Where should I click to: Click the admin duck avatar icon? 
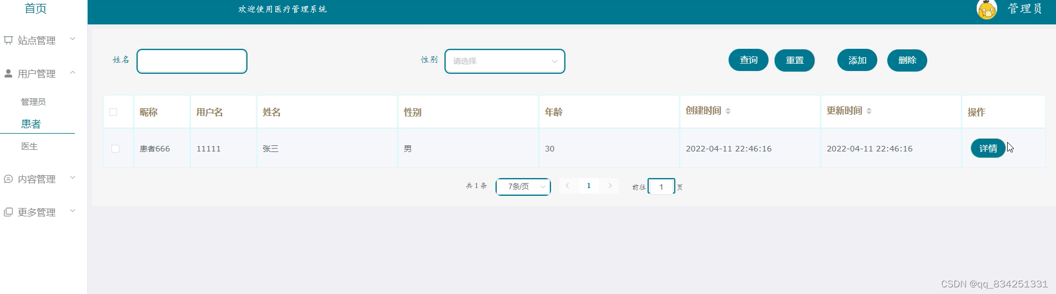pyautogui.click(x=987, y=9)
